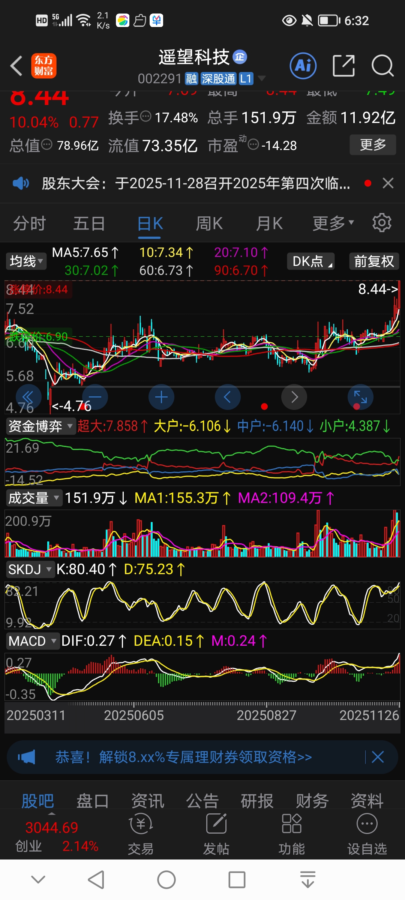This screenshot has width=405, height=900.
Task: Tap the pull-down notification bar icon
Action: pyautogui.click(x=308, y=879)
